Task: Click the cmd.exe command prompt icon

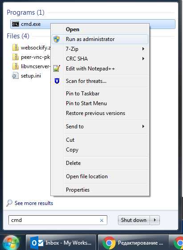Action: (x=16, y=24)
